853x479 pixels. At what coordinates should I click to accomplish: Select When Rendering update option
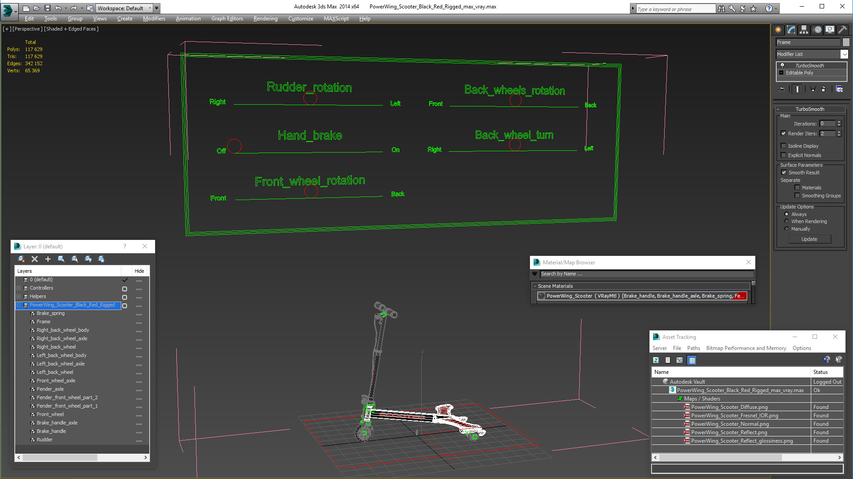coord(786,221)
